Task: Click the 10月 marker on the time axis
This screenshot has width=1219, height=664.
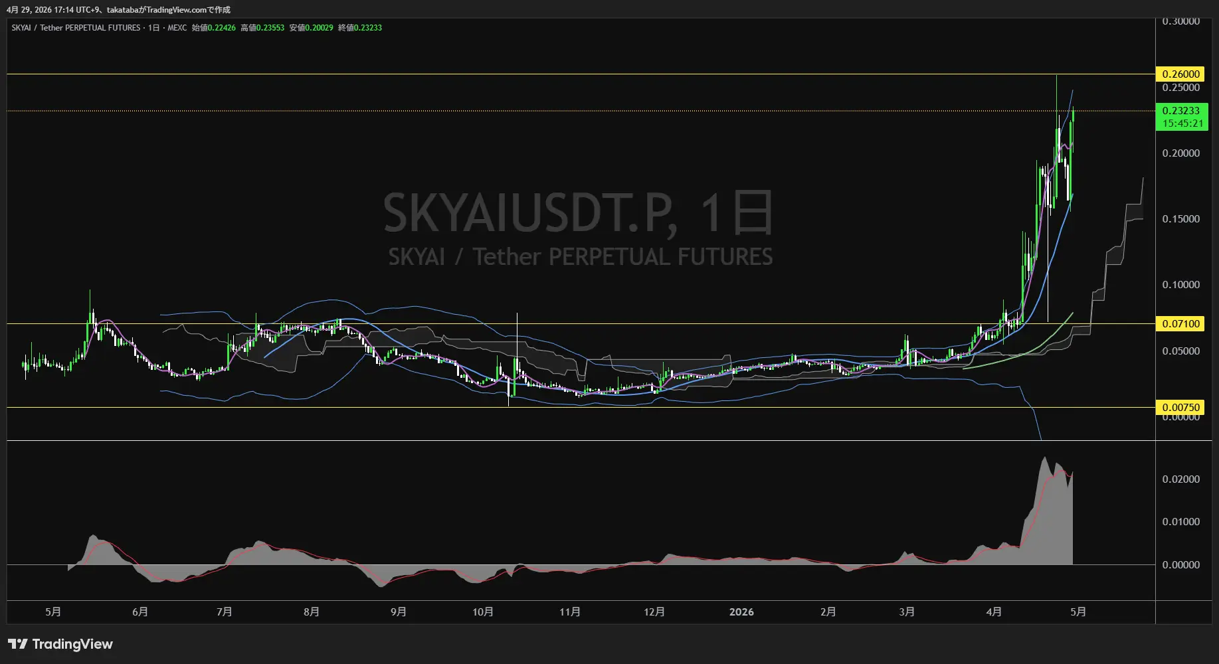Action: pos(483,612)
